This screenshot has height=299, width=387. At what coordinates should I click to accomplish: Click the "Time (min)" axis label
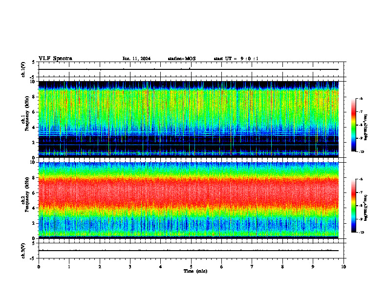click(x=195, y=271)
